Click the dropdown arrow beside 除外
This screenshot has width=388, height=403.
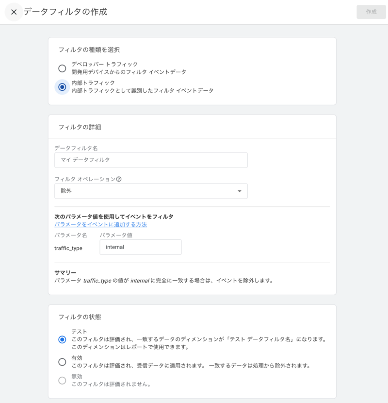pos(239,191)
